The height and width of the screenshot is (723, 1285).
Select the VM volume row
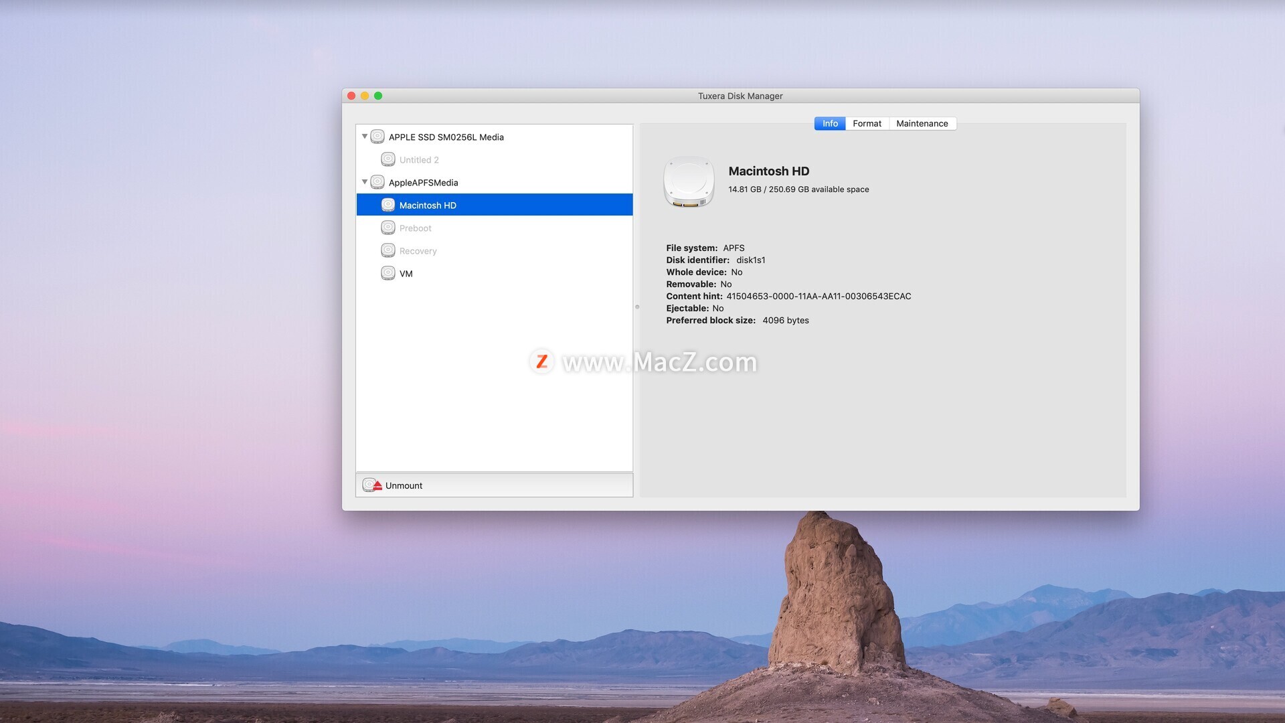pyautogui.click(x=495, y=273)
